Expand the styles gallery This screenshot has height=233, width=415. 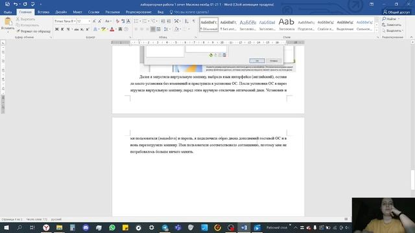coord(377,30)
